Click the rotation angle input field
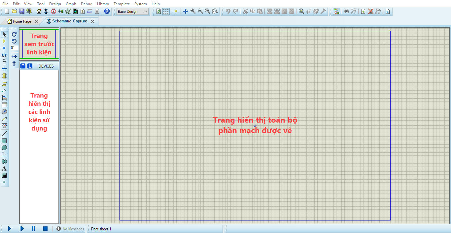 14,48
